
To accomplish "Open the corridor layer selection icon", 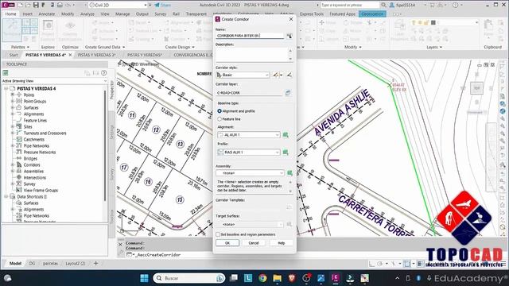I will click(288, 93).
